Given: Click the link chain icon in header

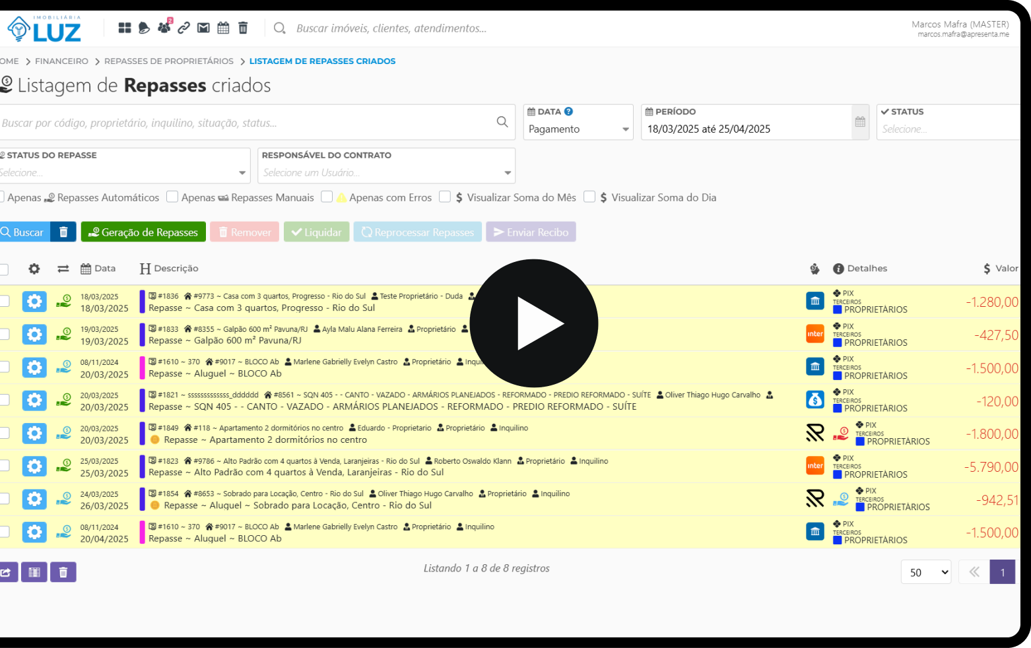Looking at the screenshot, I should point(183,28).
